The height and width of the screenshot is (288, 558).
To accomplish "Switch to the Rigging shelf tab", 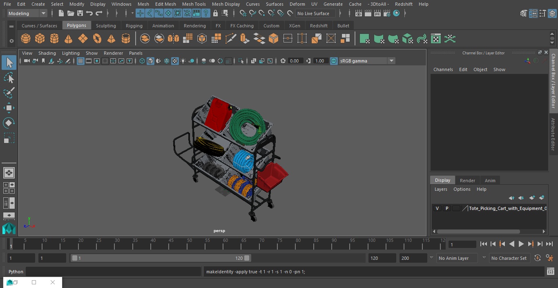I will tap(134, 26).
